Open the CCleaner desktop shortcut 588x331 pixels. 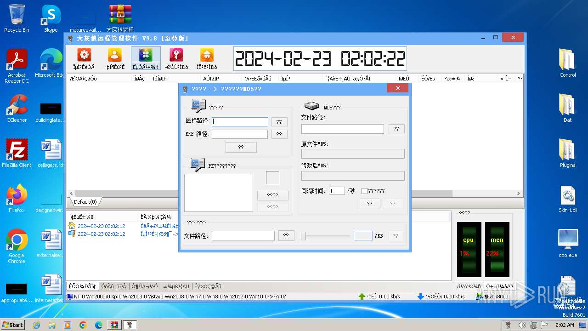click(x=17, y=108)
